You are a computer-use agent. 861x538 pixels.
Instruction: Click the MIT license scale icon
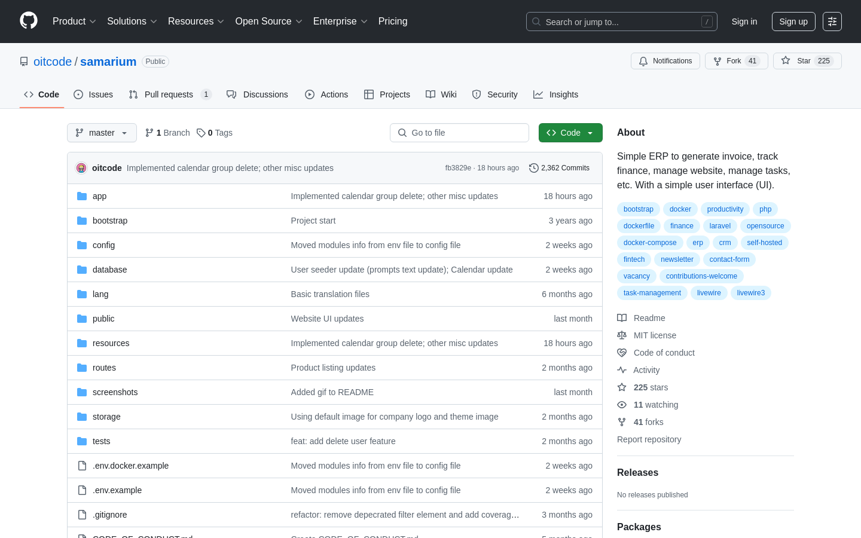click(x=622, y=335)
